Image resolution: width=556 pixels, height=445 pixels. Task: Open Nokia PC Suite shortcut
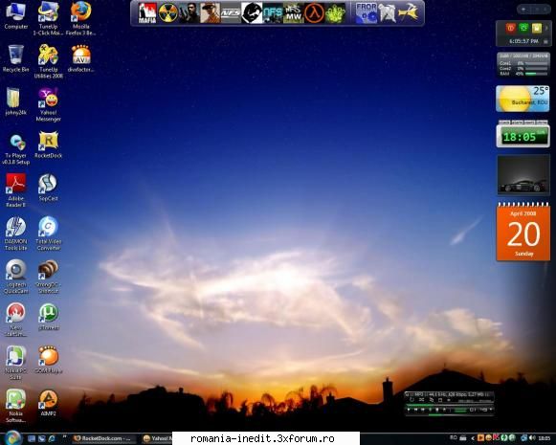[x=15, y=363]
